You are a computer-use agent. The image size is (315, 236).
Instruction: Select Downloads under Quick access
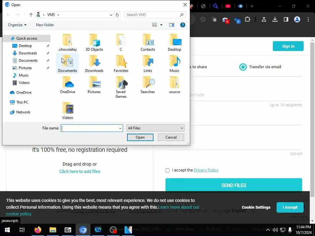28,53
